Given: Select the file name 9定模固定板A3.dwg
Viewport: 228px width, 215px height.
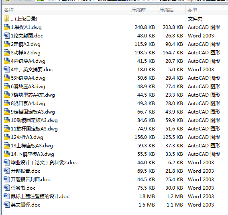Looking at the screenshot, I should click(x=33, y=112).
